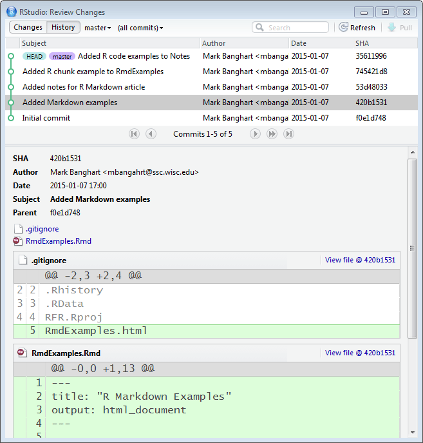Go to first page of commits

[134, 133]
